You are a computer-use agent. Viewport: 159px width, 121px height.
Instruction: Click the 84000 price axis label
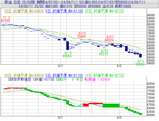coord(151,18)
